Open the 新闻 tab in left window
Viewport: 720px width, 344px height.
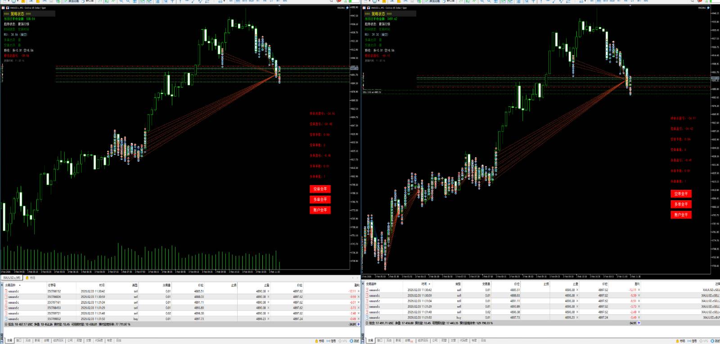tap(37, 340)
